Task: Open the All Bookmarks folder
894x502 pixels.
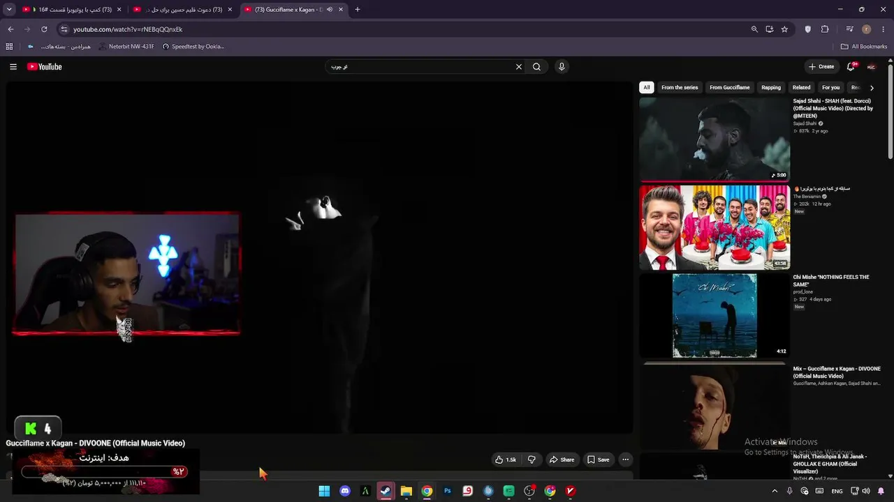Action: 863,47
